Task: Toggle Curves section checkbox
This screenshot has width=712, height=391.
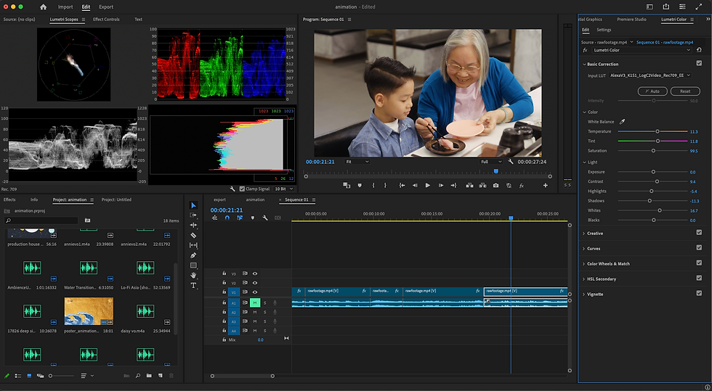Action: [699, 247]
